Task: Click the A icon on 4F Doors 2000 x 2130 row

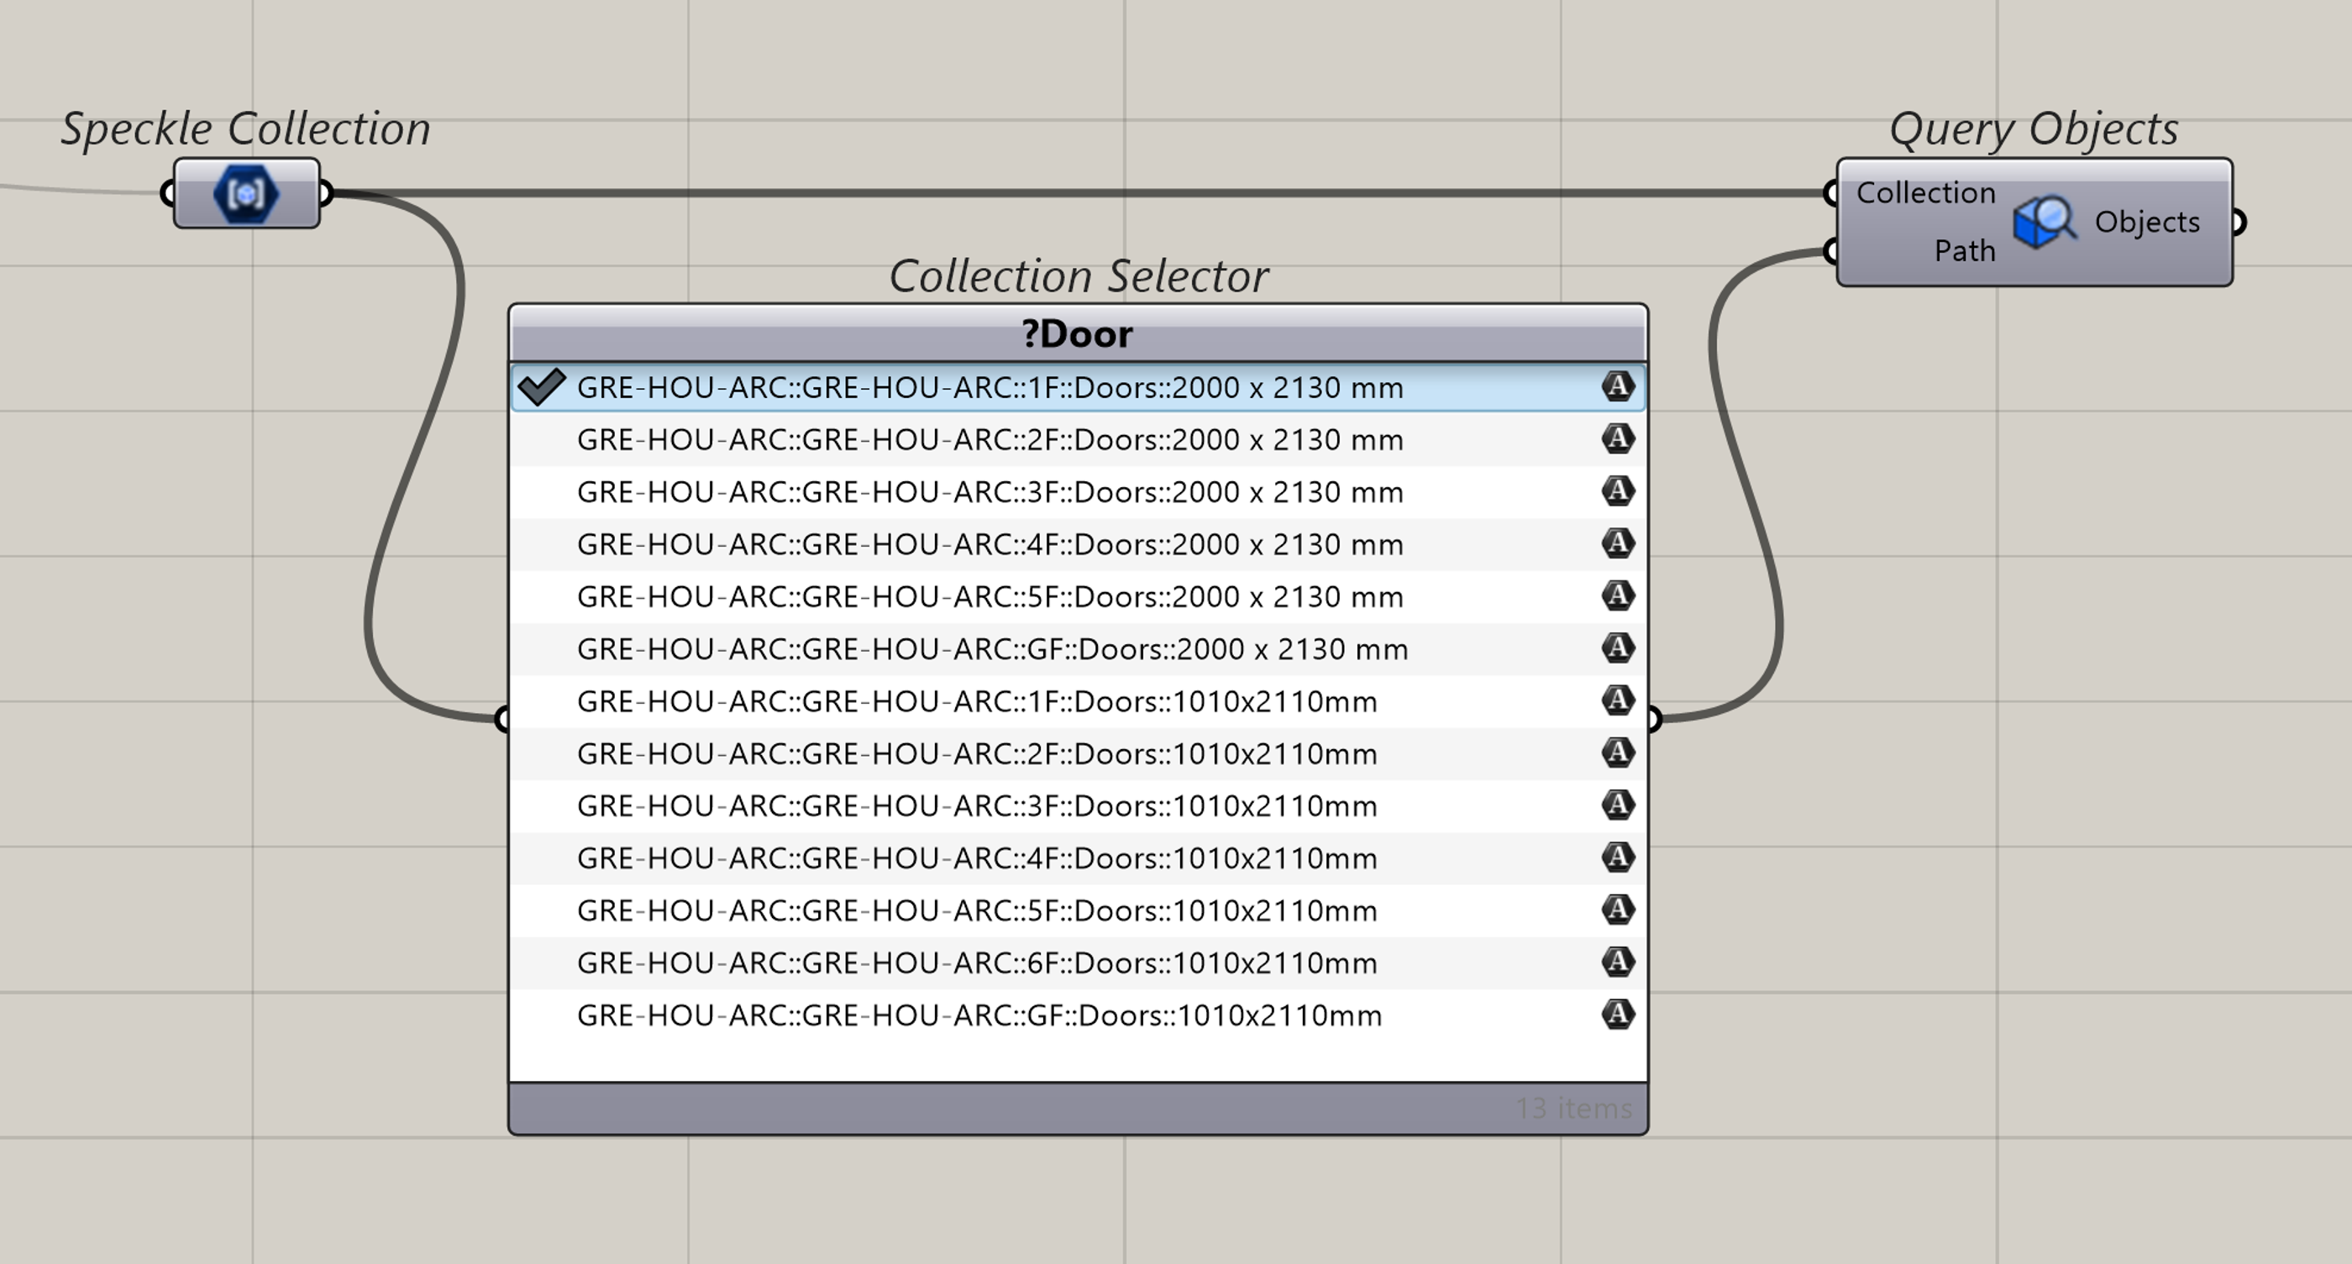Action: point(1617,544)
